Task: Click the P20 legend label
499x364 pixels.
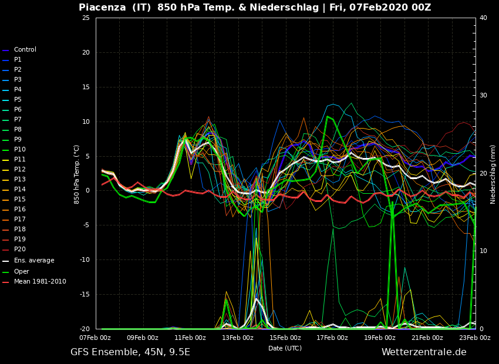Action: click(x=19, y=250)
